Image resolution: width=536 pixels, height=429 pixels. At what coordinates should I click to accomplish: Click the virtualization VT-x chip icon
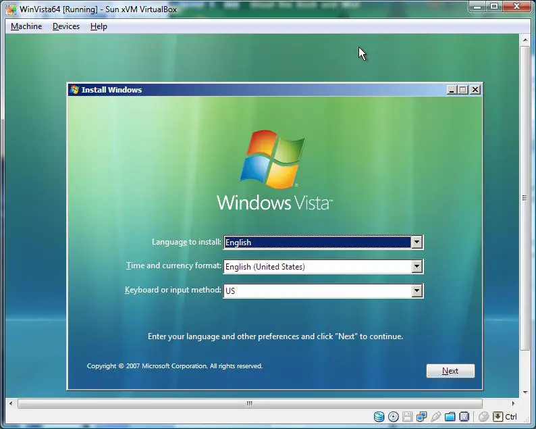point(464,416)
